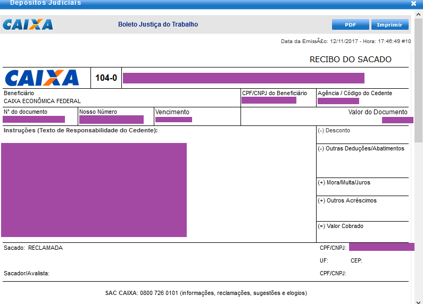423x304 pixels.
Task: Click the vertical scrollbar thumb
Action: click(418, 80)
